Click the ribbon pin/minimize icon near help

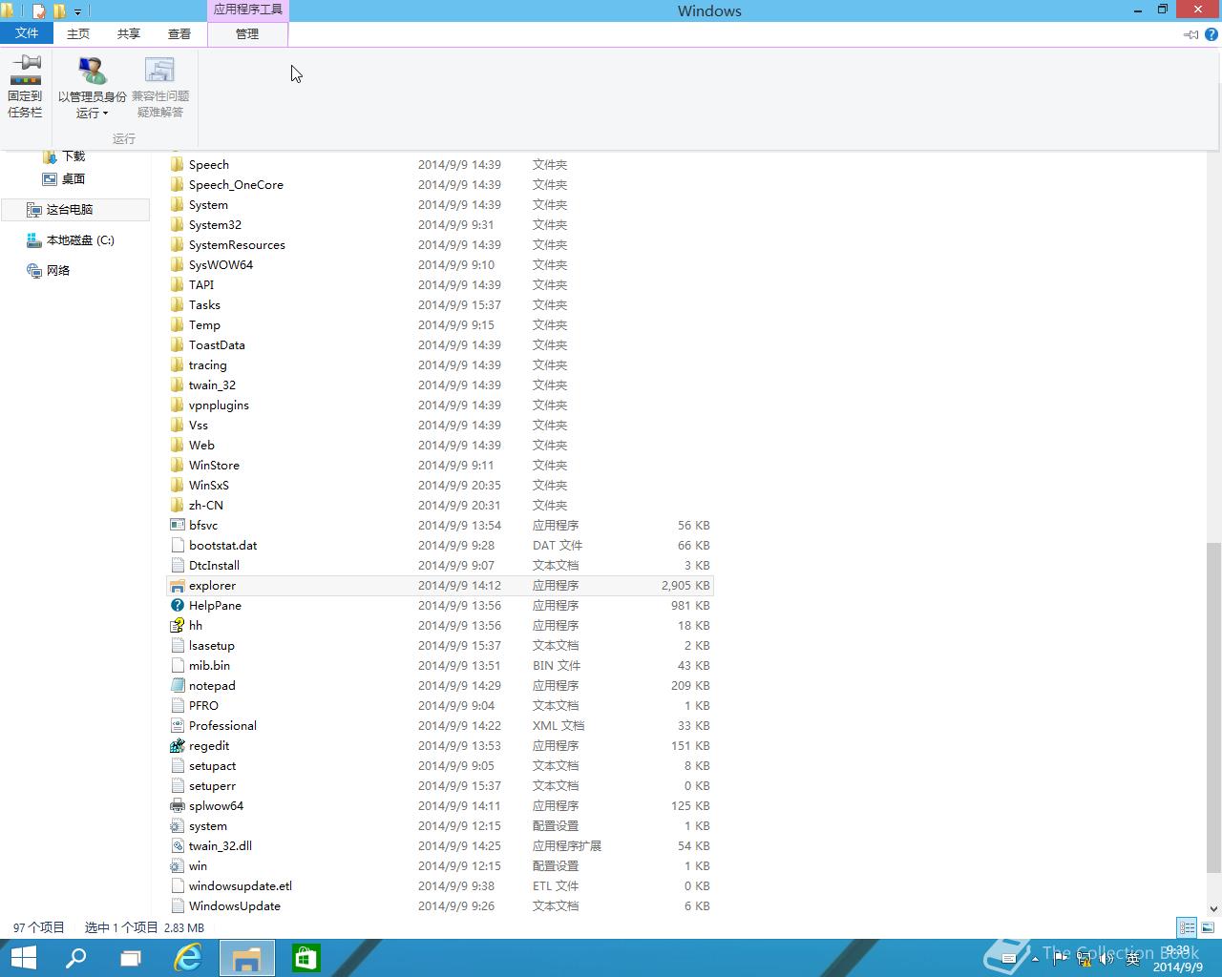click(1190, 34)
